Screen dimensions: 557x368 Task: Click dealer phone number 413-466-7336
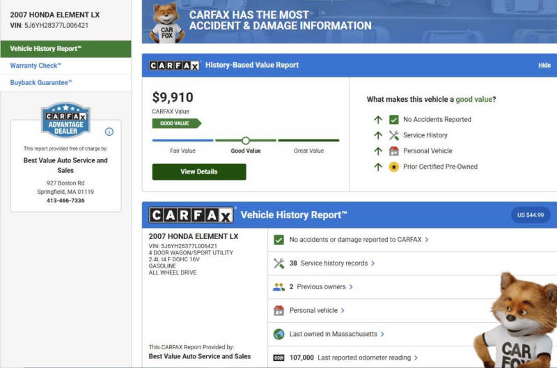tap(65, 201)
